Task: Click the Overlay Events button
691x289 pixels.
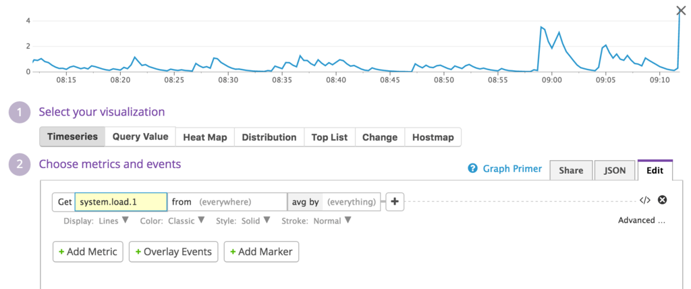Action: pyautogui.click(x=173, y=251)
